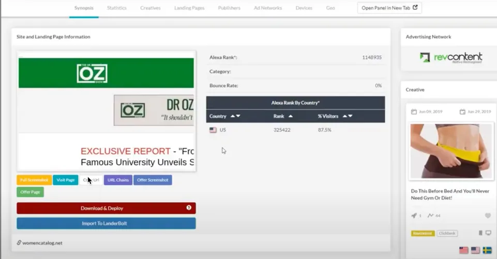Sort the table by % Visitors arrows
This screenshot has width=497, height=259.
point(348,116)
